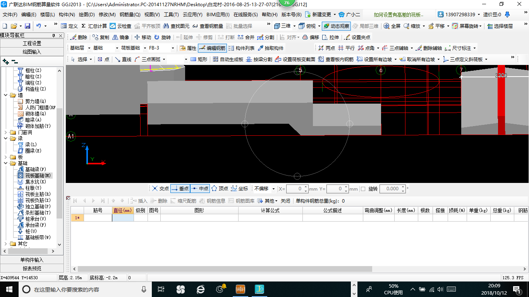Click the taskbar search box
Screen dimensions: 529x297
coord(85,289)
